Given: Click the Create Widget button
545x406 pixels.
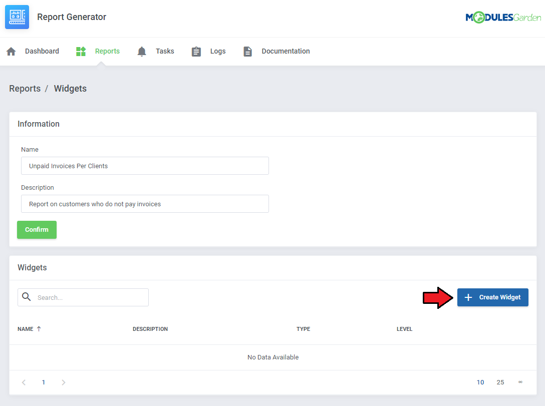Looking at the screenshot, I should [492, 297].
